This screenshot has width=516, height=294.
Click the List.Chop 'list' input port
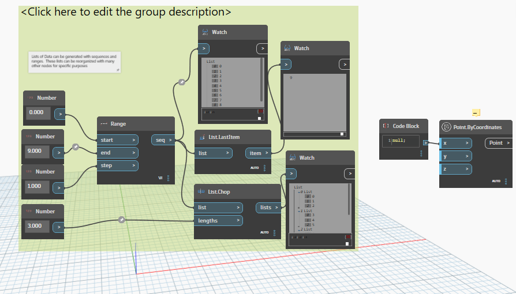pyautogui.click(x=218, y=207)
